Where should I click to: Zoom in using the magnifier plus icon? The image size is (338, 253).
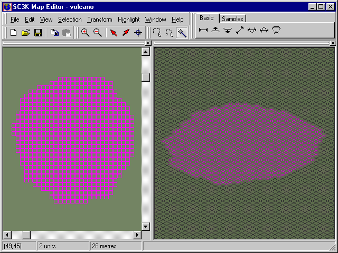click(x=85, y=33)
